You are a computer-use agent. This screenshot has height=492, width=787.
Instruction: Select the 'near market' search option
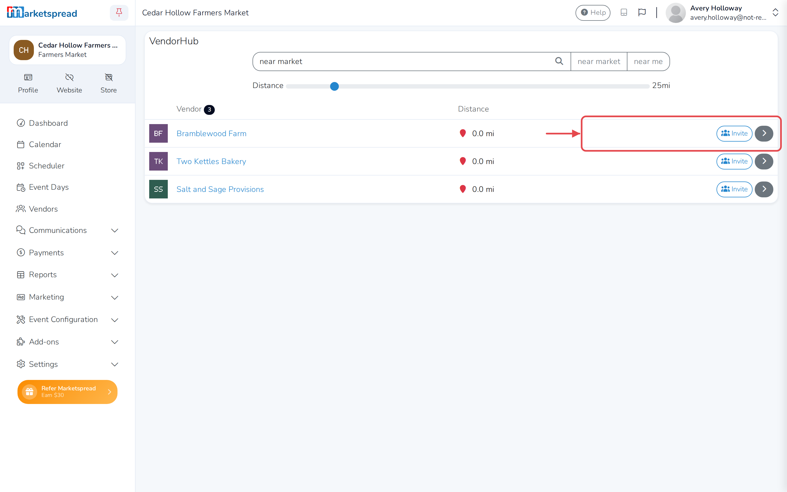click(599, 61)
